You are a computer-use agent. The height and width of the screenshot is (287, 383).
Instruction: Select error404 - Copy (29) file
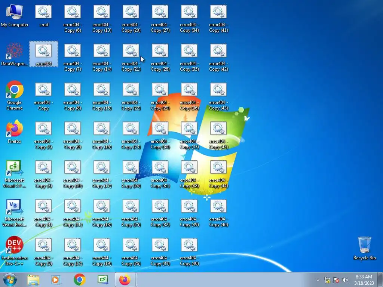[x=160, y=97]
